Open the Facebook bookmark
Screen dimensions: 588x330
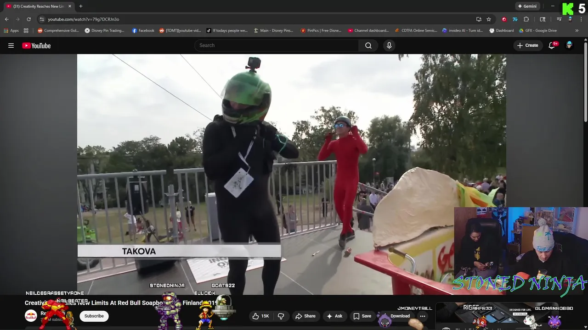pos(143,31)
